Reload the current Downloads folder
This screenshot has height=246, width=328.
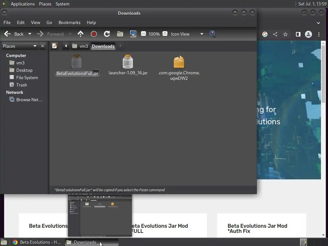pos(107,34)
